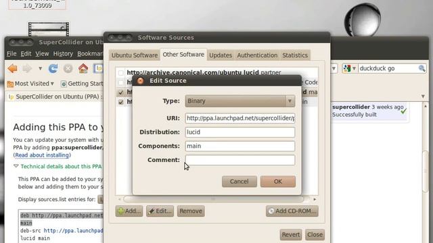Switch to Updates tab

[221, 55]
